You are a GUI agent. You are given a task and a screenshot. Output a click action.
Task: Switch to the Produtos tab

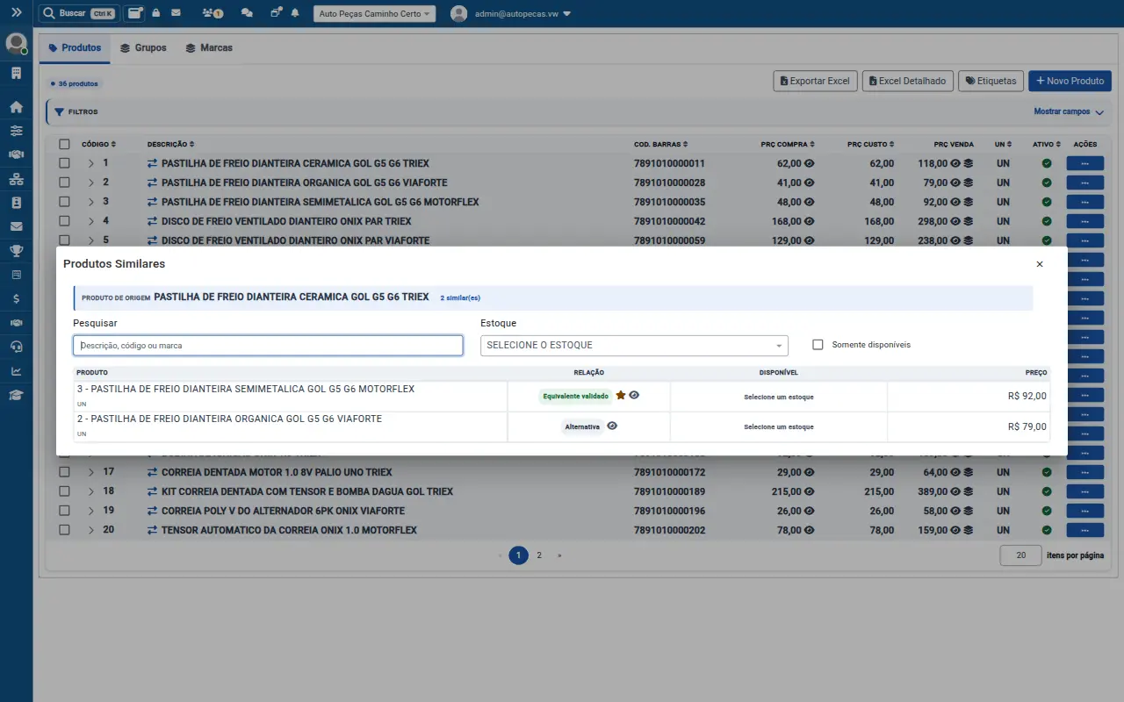click(x=75, y=47)
